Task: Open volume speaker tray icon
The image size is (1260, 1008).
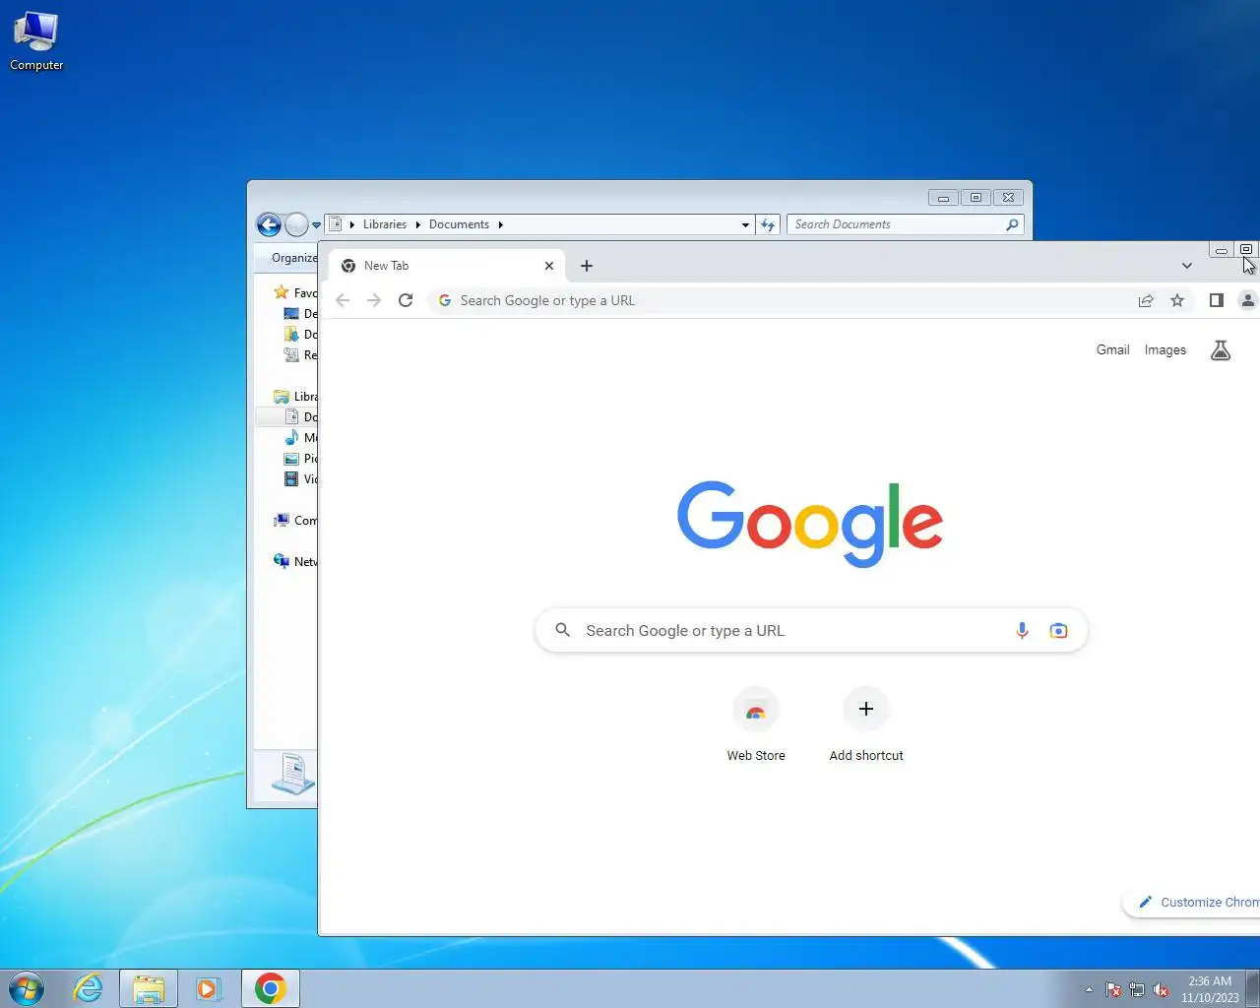Action: point(1161,989)
